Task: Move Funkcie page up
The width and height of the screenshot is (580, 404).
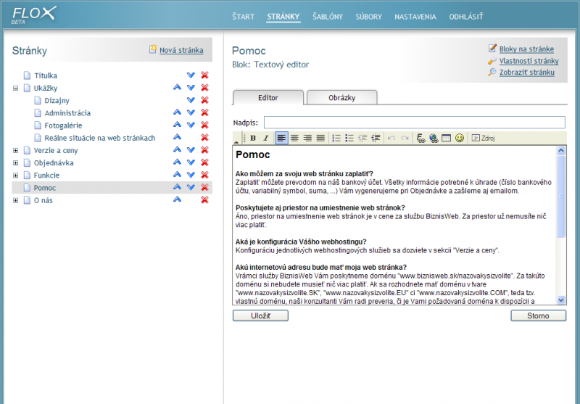Action: (x=177, y=175)
